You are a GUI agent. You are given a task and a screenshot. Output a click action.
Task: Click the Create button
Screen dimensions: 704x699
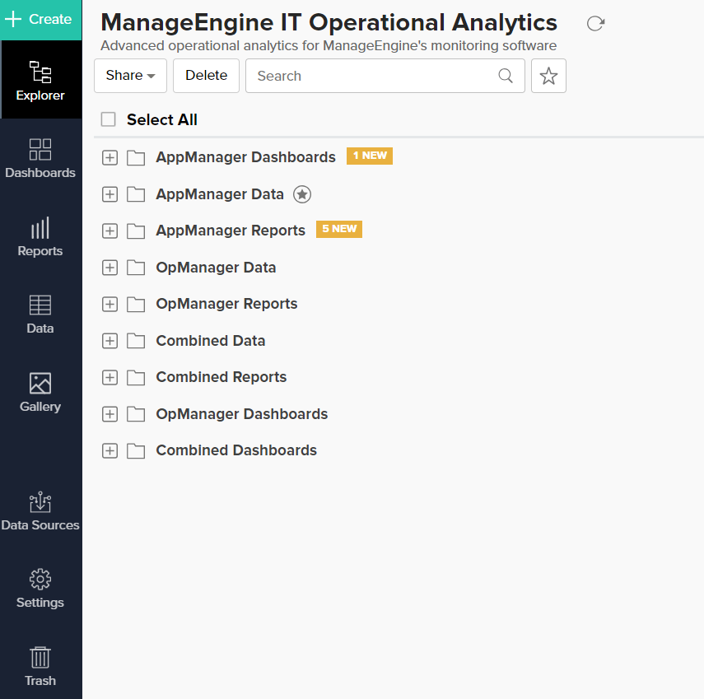click(40, 19)
